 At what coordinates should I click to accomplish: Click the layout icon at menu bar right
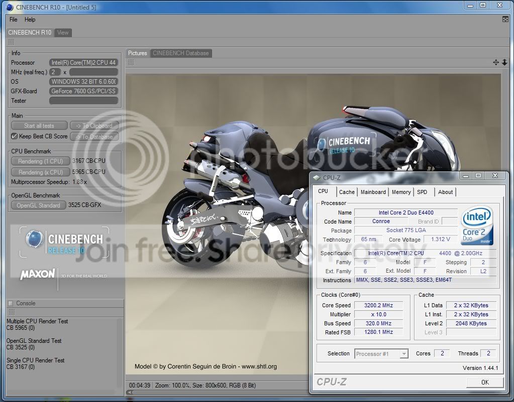click(x=505, y=20)
